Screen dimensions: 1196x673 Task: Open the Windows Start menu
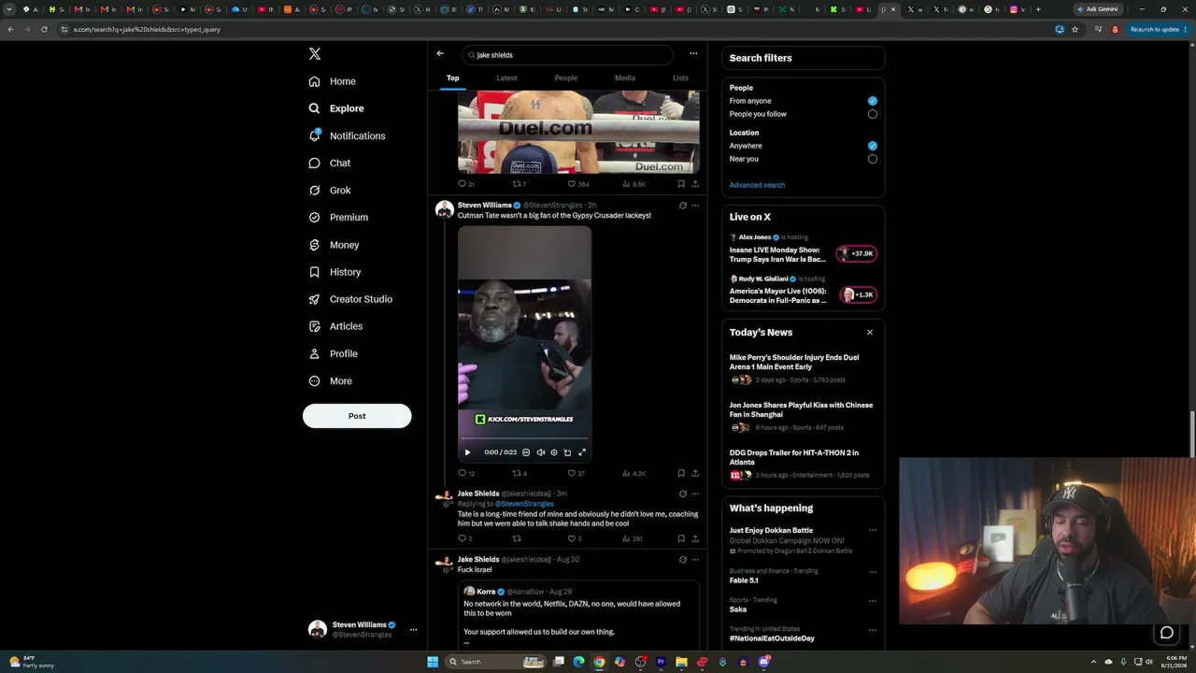point(433,662)
